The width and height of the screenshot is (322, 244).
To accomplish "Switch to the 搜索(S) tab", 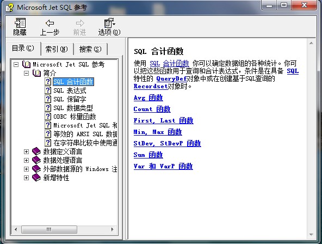I will (x=90, y=49).
